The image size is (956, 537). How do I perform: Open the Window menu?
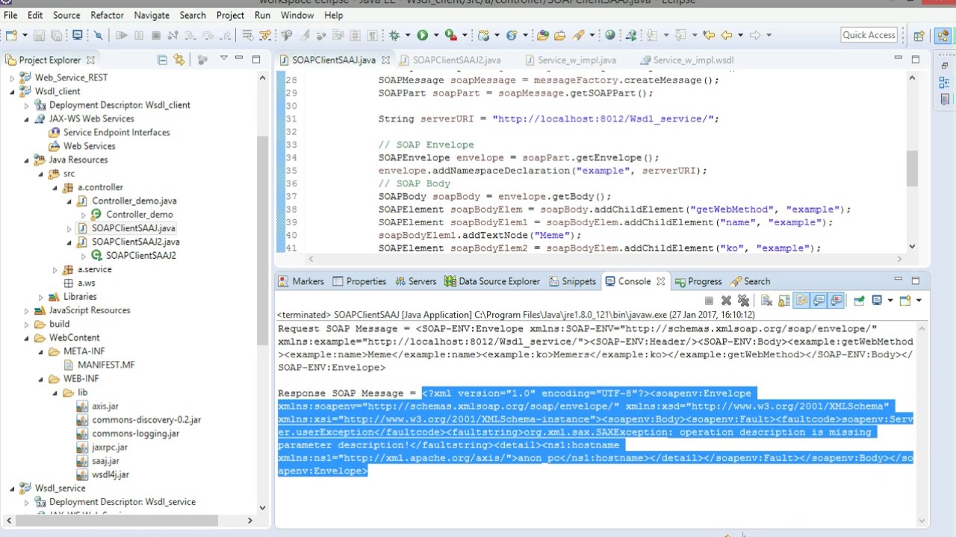297,15
